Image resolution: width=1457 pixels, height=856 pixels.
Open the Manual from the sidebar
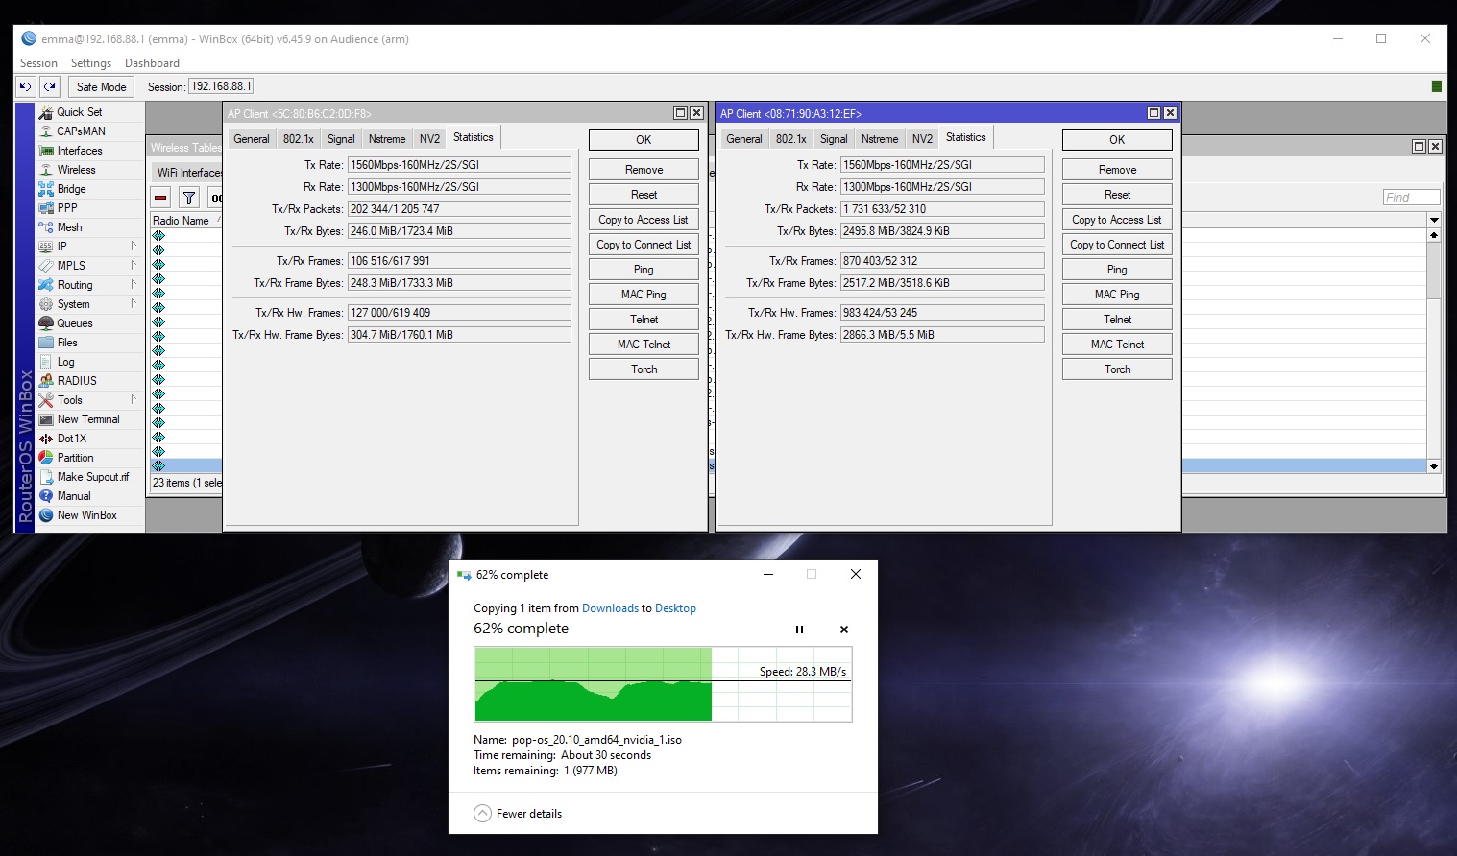coord(74,496)
